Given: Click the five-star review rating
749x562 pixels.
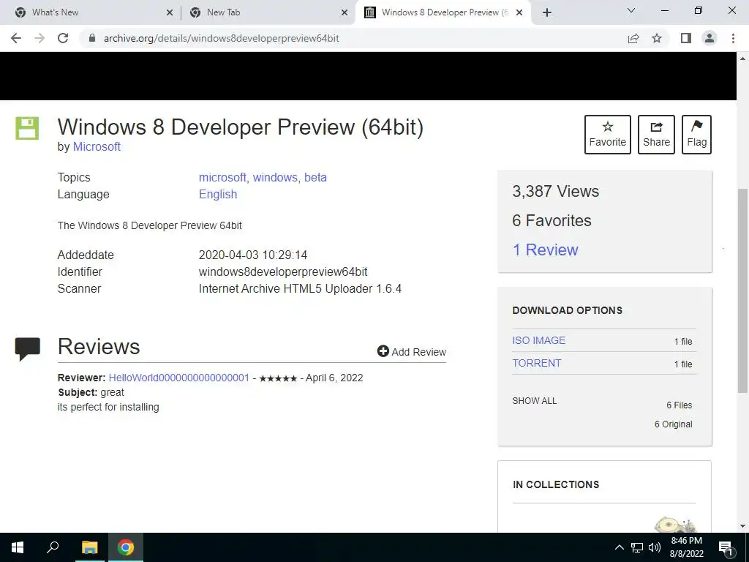Looking at the screenshot, I should [278, 378].
